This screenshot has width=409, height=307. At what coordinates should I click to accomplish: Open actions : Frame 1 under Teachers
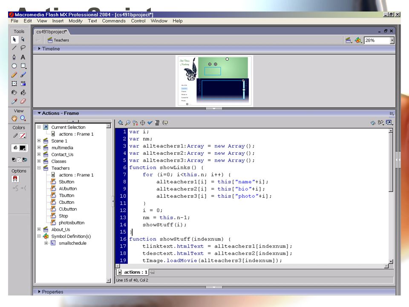pyautogui.click(x=76, y=175)
